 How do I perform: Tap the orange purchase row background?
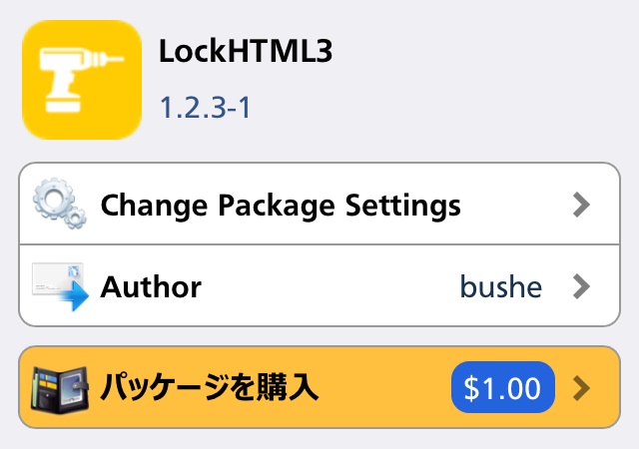(x=384, y=387)
